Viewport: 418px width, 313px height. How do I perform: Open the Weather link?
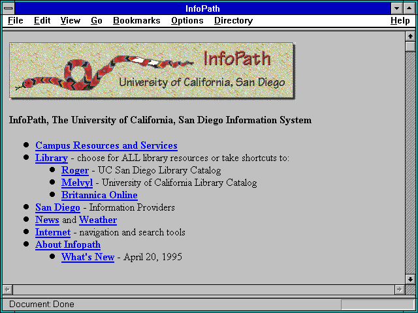(98, 220)
